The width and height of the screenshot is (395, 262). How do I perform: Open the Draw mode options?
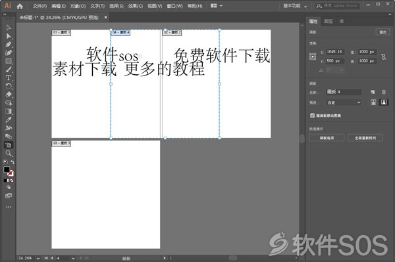(x=9, y=187)
